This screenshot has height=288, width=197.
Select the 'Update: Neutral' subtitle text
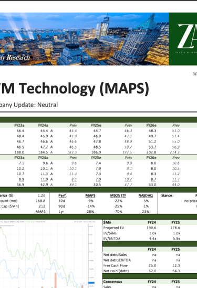(36, 105)
